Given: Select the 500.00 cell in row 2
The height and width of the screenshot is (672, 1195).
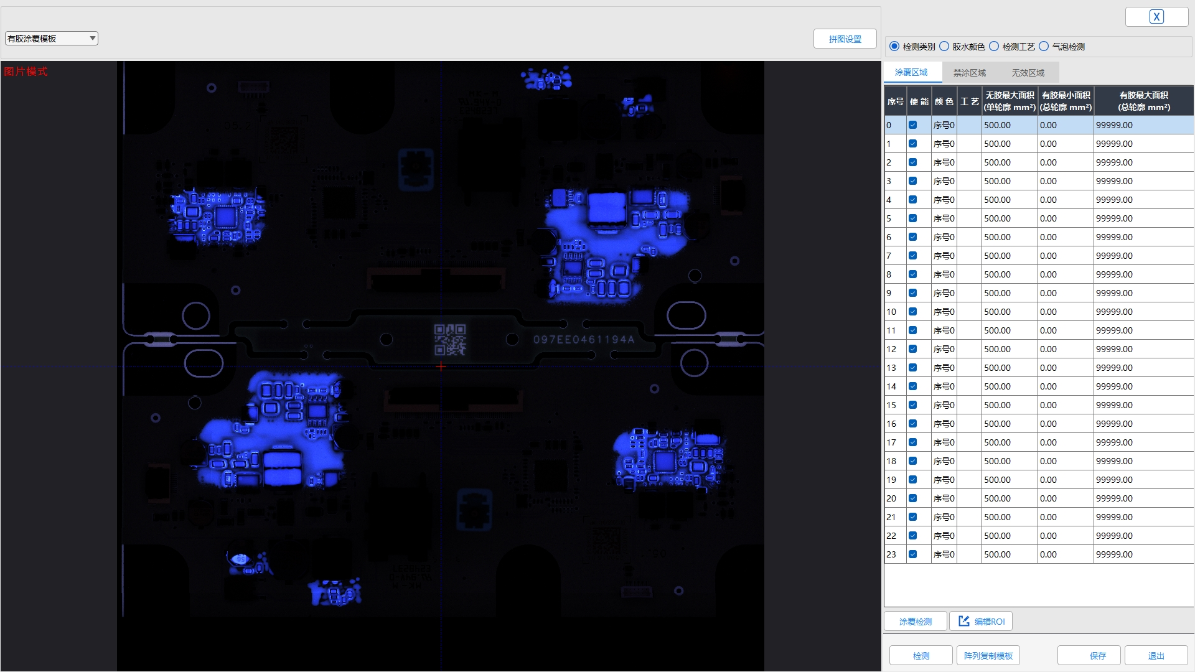Looking at the screenshot, I should [1010, 162].
